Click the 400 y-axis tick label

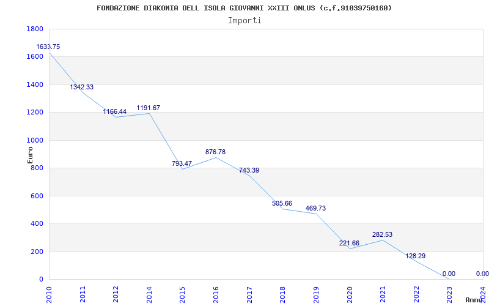pyautogui.click(x=37, y=224)
